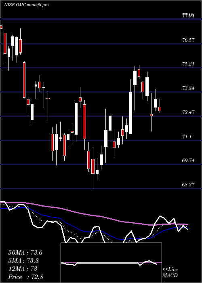Image resolution: width=202 pixels, height=283 pixels.
Task: Click the 50MA : 73.6 reading
Action: (x=25, y=253)
